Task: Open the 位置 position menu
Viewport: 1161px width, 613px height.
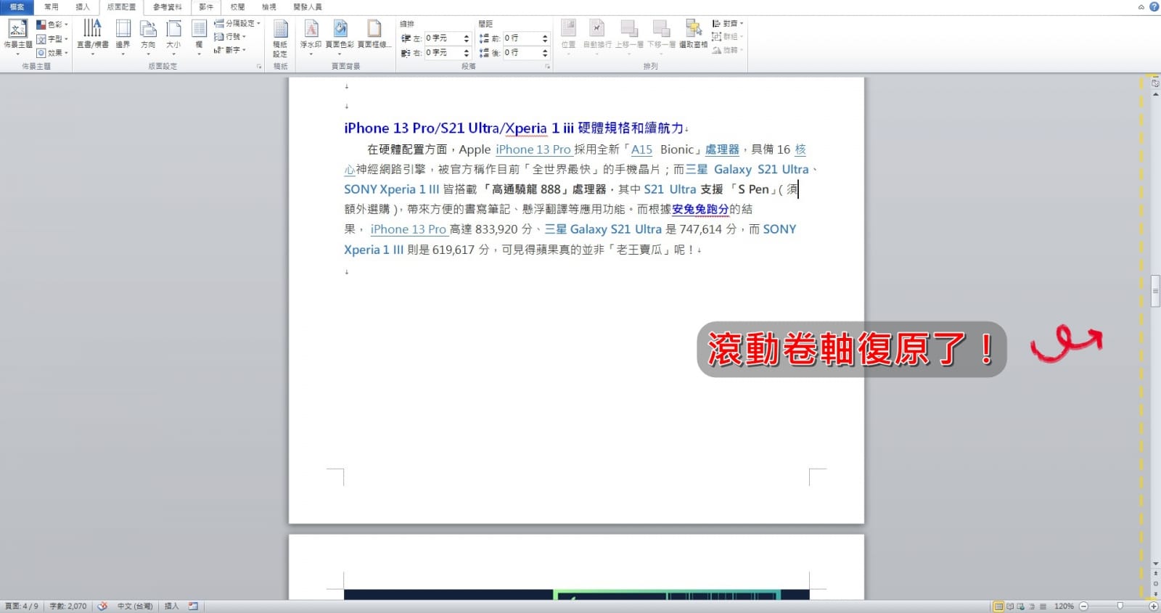Action: pos(568,37)
